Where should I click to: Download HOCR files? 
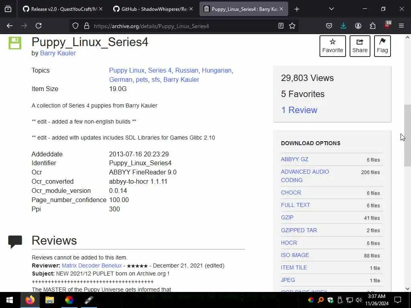(x=289, y=243)
